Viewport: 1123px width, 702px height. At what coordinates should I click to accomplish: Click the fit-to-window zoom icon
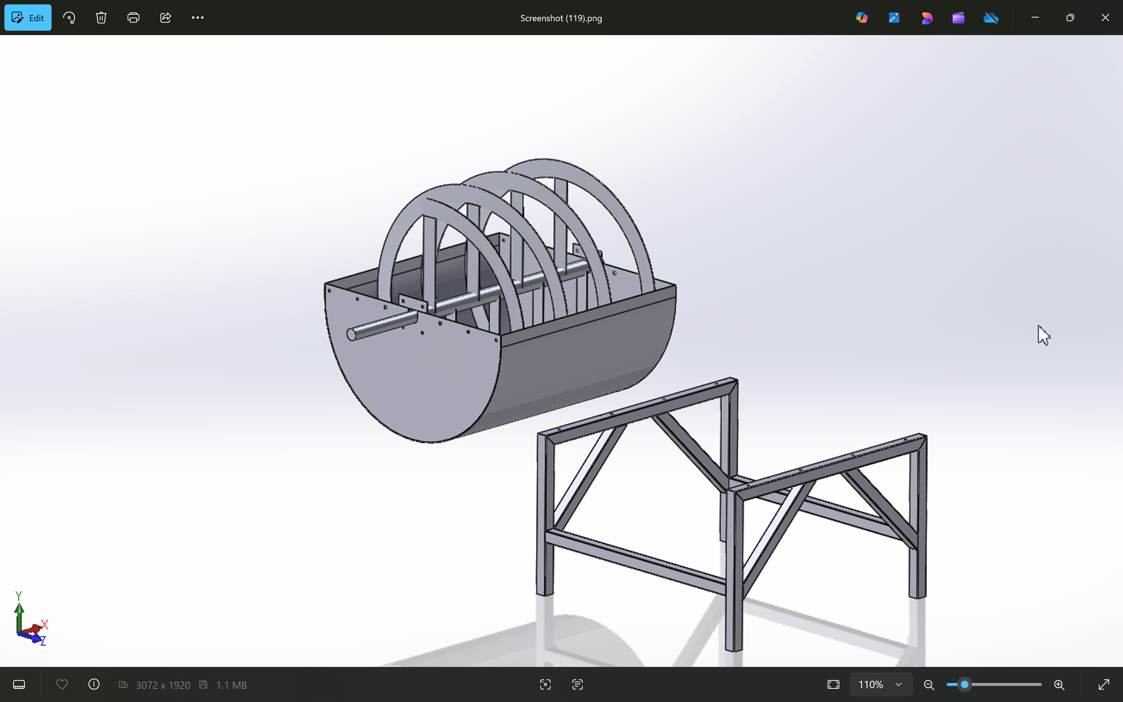pos(833,684)
